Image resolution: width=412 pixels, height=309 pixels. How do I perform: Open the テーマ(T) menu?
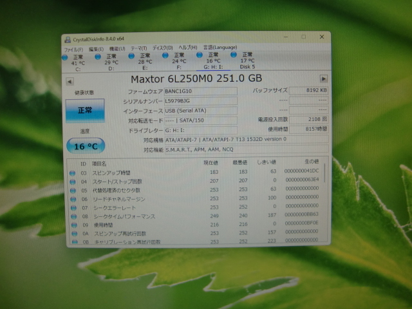point(139,48)
